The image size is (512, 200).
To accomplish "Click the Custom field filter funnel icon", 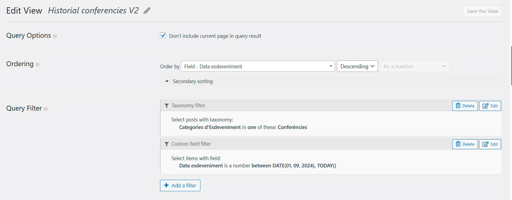I will pyautogui.click(x=166, y=144).
